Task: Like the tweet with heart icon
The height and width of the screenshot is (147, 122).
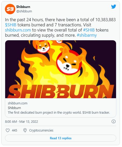Action: point(8,130)
